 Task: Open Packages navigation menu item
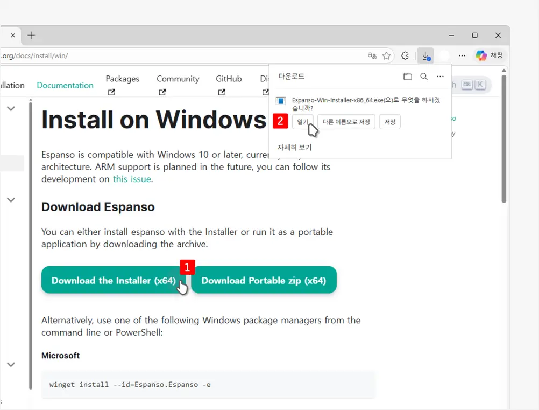point(122,79)
